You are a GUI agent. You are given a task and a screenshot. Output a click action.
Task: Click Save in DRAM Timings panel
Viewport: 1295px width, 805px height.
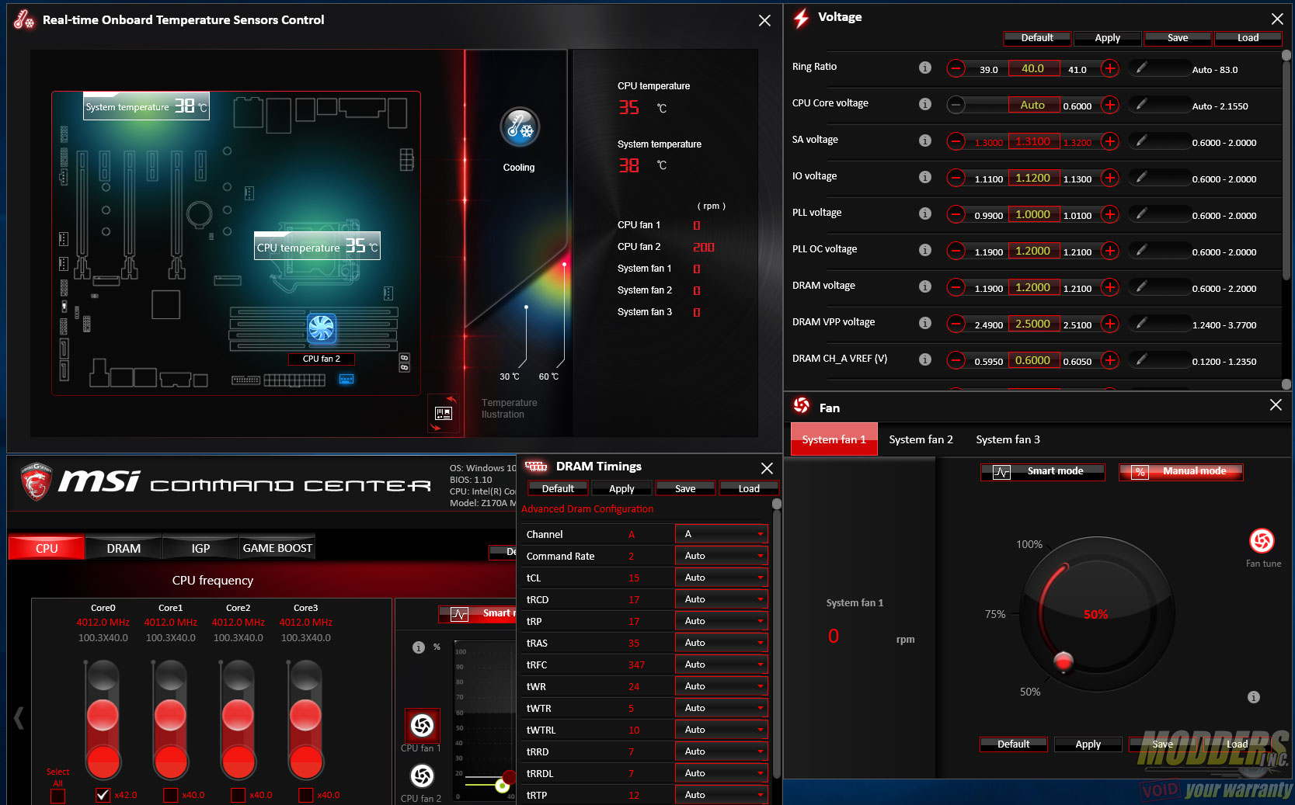[685, 488]
